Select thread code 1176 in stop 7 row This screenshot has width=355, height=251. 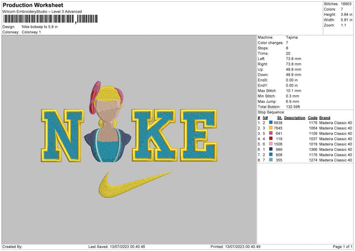313,155
